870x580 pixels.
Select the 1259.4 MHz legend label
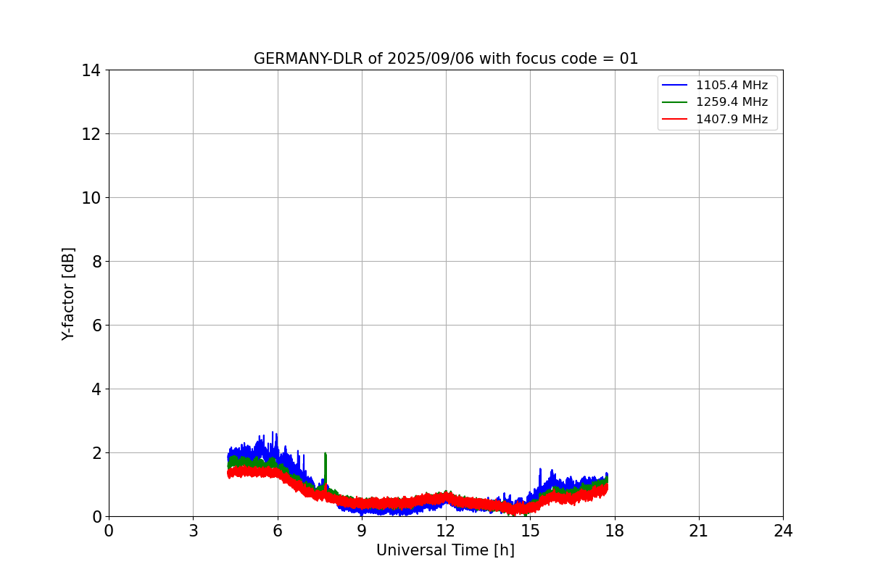[x=732, y=102]
